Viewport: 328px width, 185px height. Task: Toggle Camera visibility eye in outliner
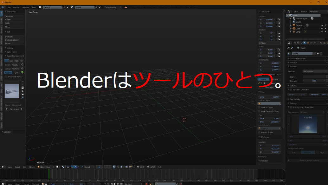click(x=322, y=25)
